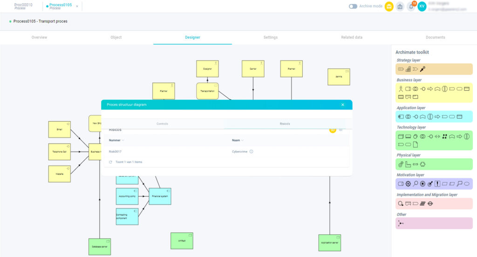477x257 pixels.
Task: Toggle the Archive mode switch
Action: tap(353, 7)
